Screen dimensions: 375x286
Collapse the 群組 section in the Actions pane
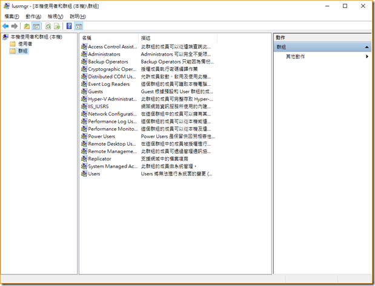(x=367, y=47)
